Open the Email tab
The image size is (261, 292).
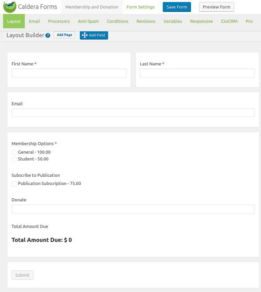tap(34, 21)
